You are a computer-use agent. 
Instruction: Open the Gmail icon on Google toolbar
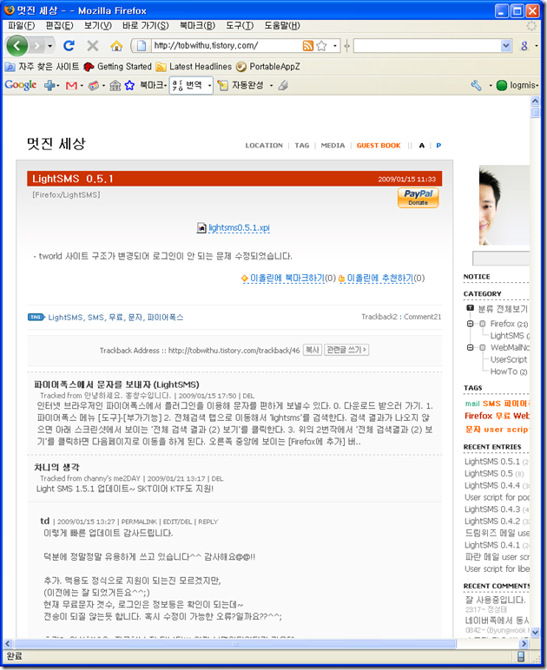(x=71, y=86)
